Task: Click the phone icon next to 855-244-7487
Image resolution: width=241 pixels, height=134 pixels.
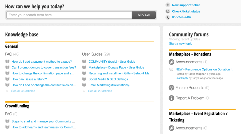Action: point(168,17)
